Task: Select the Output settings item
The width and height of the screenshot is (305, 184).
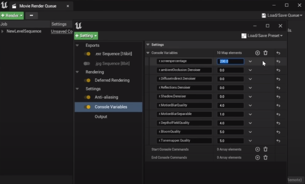Action: click(101, 117)
